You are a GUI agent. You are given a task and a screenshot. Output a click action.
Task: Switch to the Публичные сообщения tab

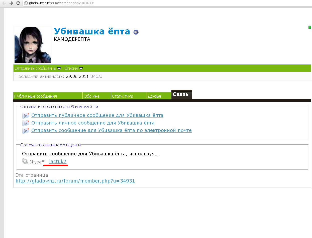pos(36,96)
